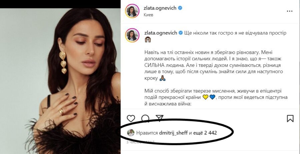Click the verified badge beside the caption username
Viewport: 300px width, 154px height.
[181, 33]
